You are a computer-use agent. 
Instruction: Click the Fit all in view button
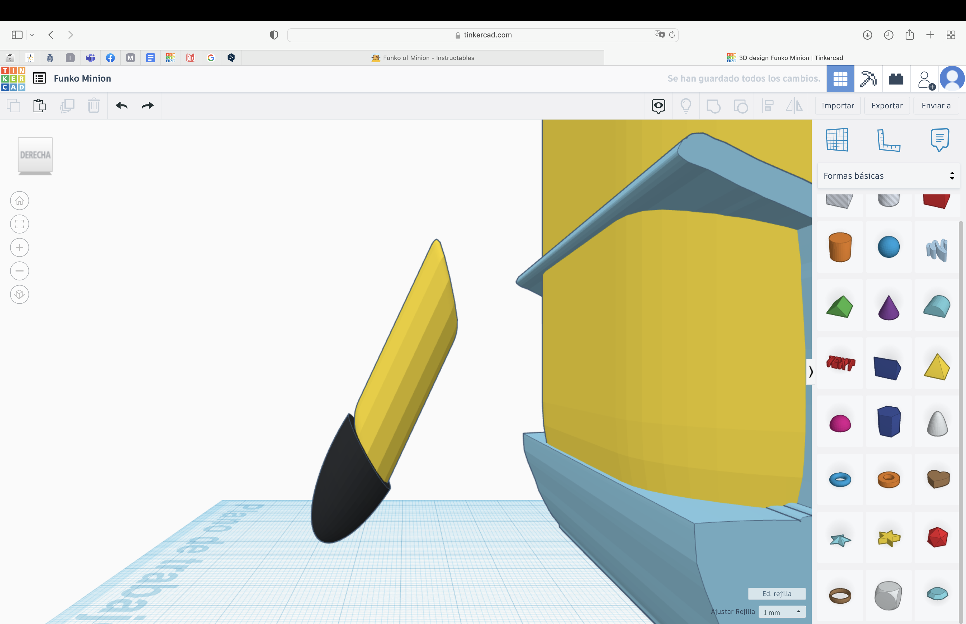click(x=20, y=224)
